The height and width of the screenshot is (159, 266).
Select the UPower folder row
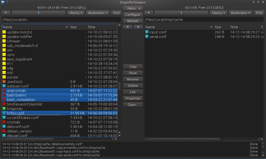point(59,41)
